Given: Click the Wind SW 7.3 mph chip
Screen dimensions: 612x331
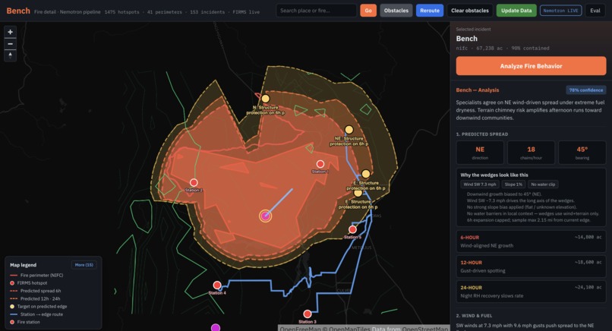Looking at the screenshot, I should 480,184.
